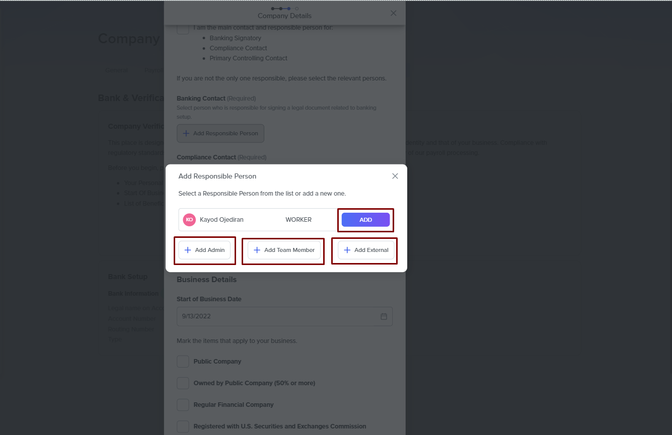This screenshot has height=435, width=672.
Task: Select the Kayod Ojediran name in the list
Action: coord(221,220)
